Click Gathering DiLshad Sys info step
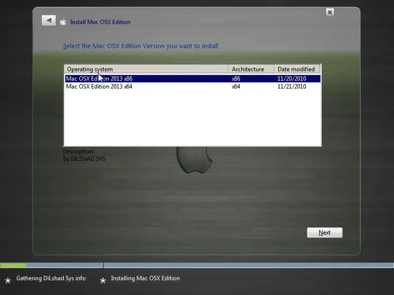The image size is (394, 295). [x=51, y=278]
